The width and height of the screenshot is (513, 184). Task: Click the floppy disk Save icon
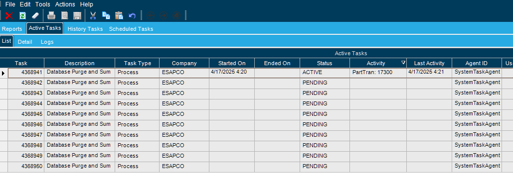point(77,15)
